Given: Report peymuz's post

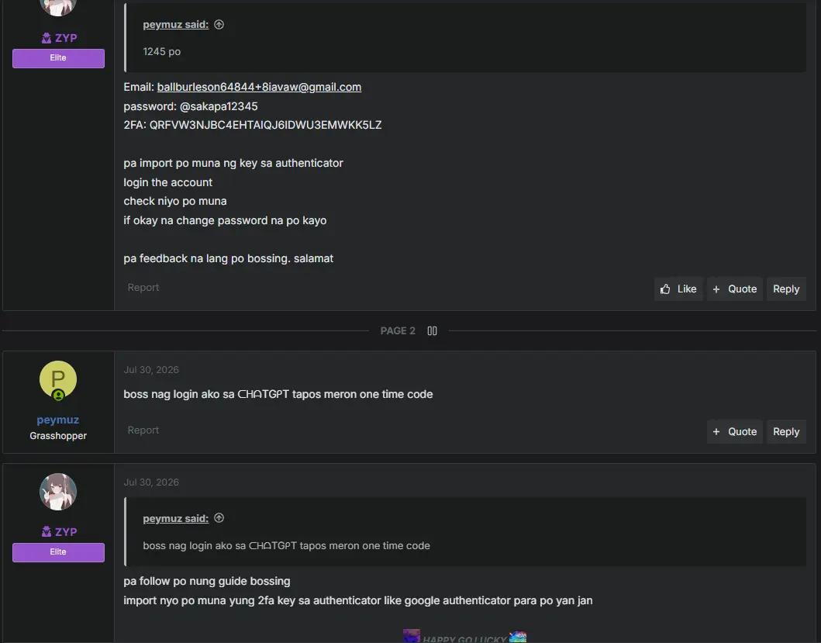Looking at the screenshot, I should (x=143, y=430).
